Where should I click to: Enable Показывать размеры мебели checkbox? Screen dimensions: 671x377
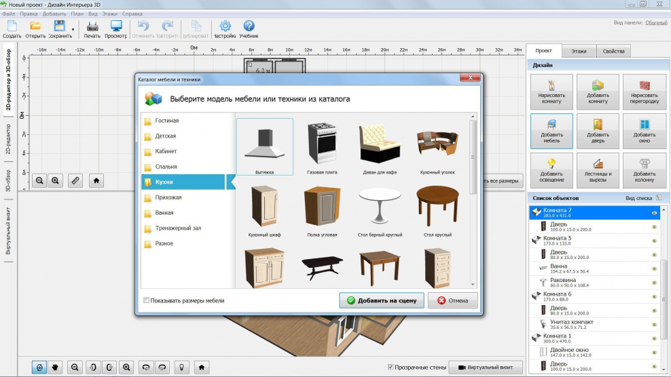[146, 300]
